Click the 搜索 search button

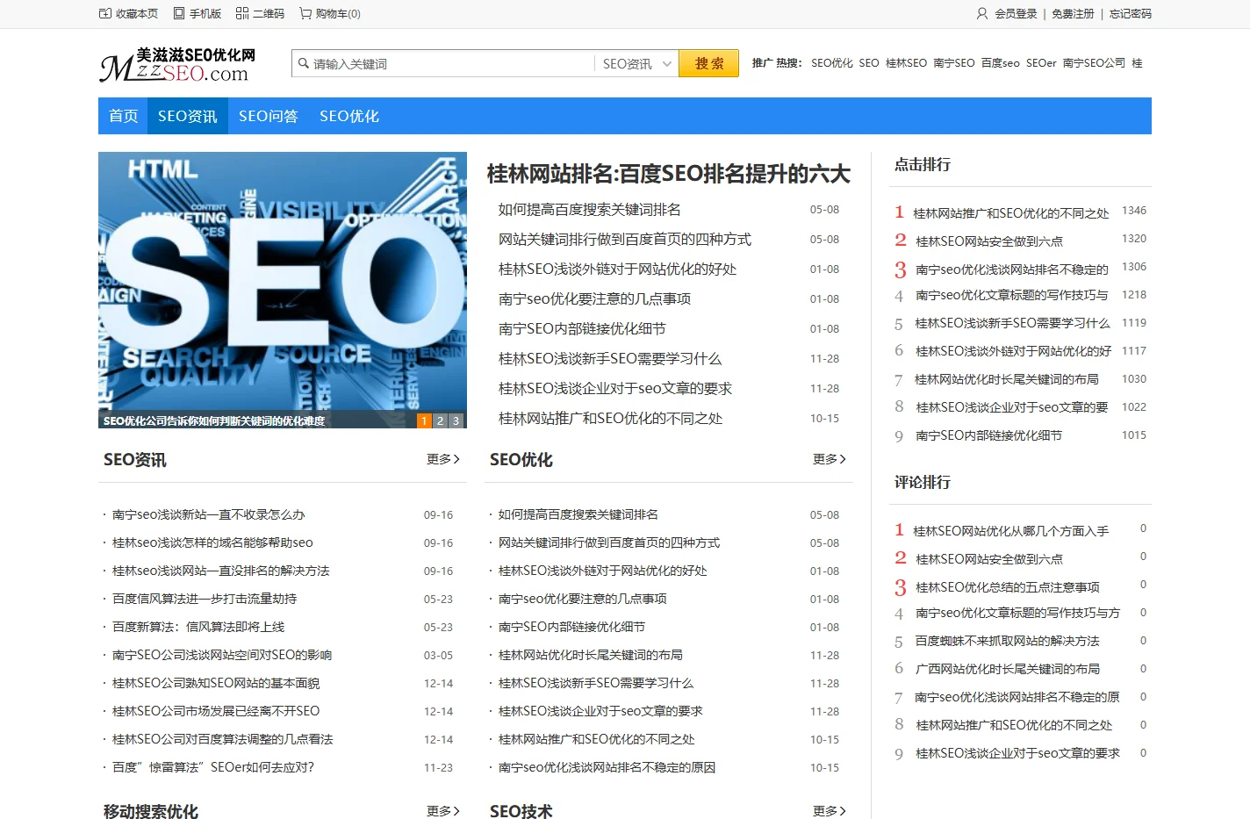tap(709, 63)
